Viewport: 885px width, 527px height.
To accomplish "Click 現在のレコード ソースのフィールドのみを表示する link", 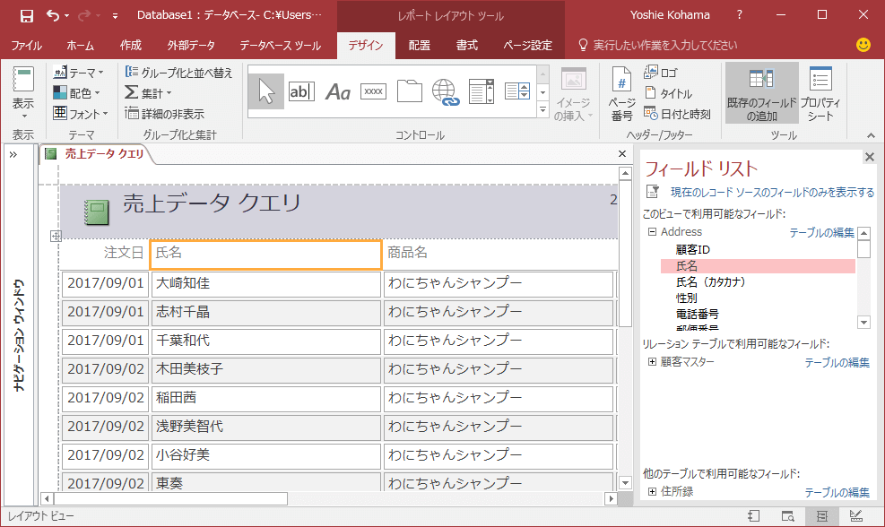I will pyautogui.click(x=772, y=193).
